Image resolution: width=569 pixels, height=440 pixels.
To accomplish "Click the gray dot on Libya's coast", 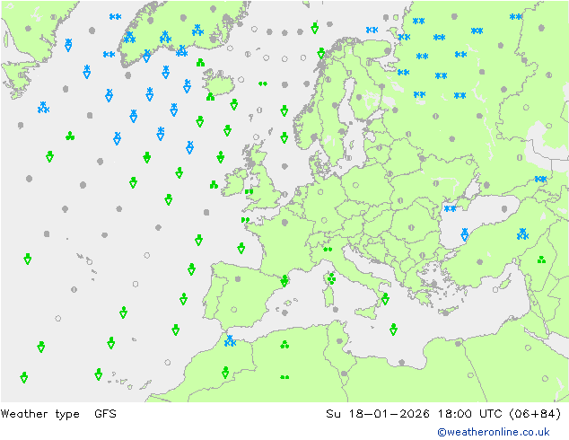I will [401, 362].
